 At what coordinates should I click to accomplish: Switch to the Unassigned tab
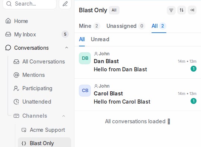pyautogui.click(x=126, y=26)
